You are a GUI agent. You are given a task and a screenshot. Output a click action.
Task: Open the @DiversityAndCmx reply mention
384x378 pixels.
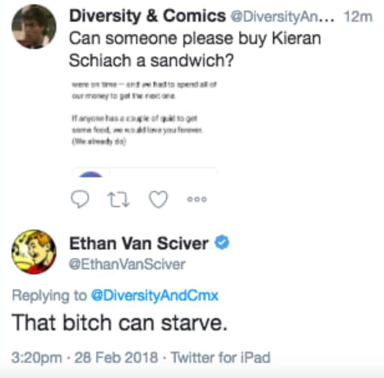(x=155, y=295)
